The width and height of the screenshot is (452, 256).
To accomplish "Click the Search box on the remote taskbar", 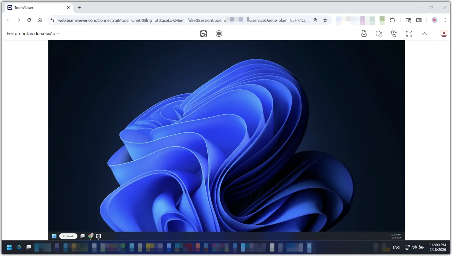I will pos(68,236).
